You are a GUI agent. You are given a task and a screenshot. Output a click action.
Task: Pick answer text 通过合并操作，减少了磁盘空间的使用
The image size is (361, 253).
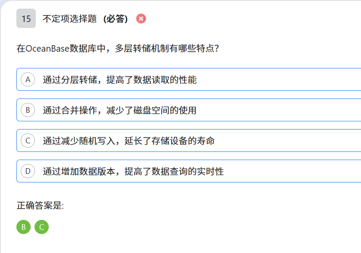(119, 110)
